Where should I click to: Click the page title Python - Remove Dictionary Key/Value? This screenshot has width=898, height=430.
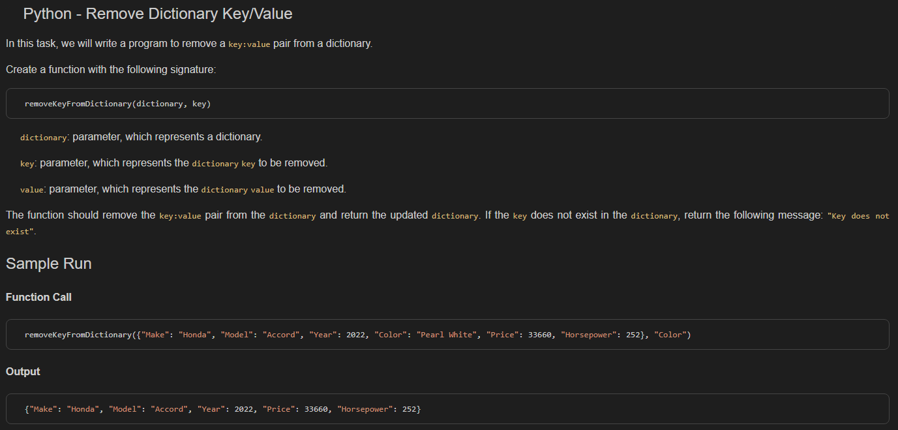[x=156, y=13]
